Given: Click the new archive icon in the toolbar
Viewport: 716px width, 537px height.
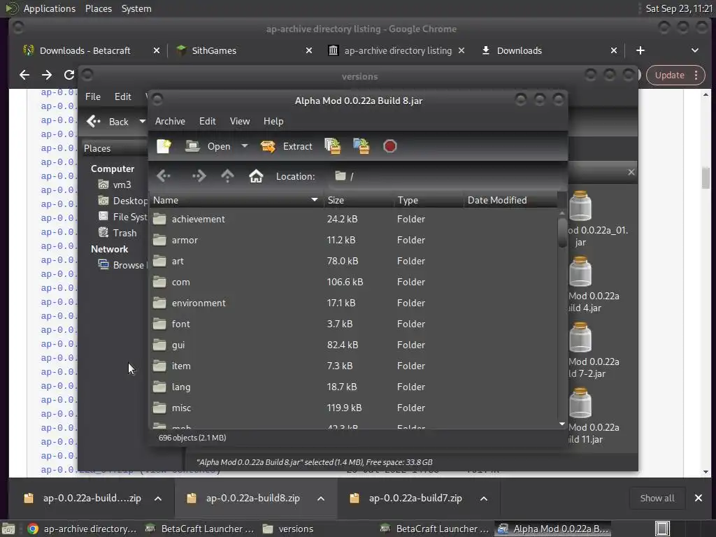Looking at the screenshot, I should point(164,146).
